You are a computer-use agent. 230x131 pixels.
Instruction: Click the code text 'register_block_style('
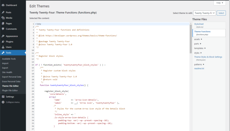[57, 91]
